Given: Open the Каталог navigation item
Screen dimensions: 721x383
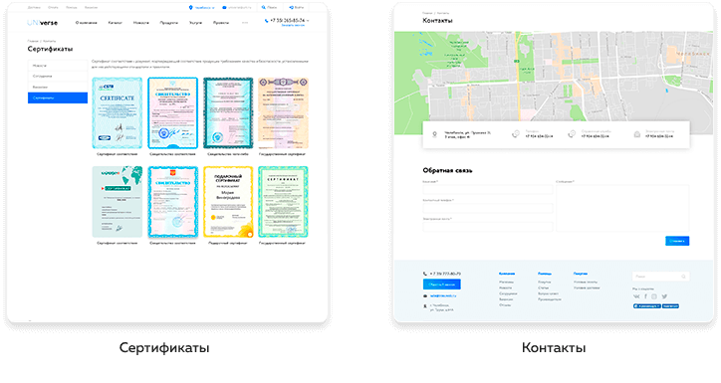Looking at the screenshot, I should [x=115, y=23].
